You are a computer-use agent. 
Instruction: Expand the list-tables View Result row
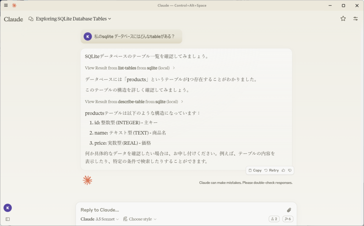130,68
